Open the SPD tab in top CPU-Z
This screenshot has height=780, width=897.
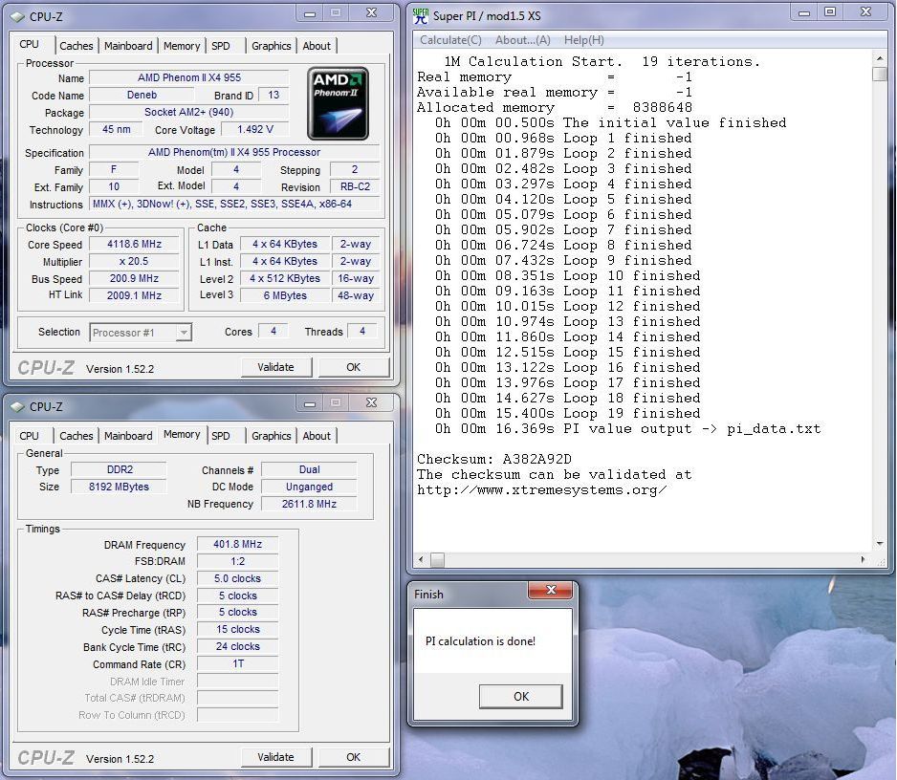pyautogui.click(x=221, y=46)
